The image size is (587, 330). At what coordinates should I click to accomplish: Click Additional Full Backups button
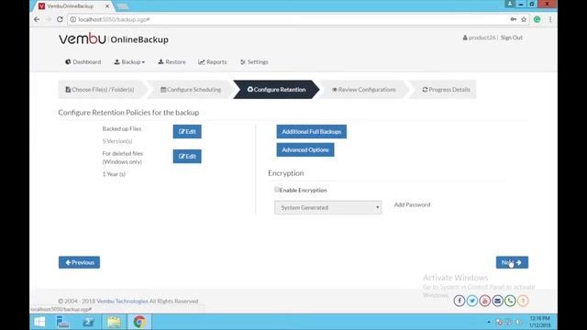coord(312,132)
